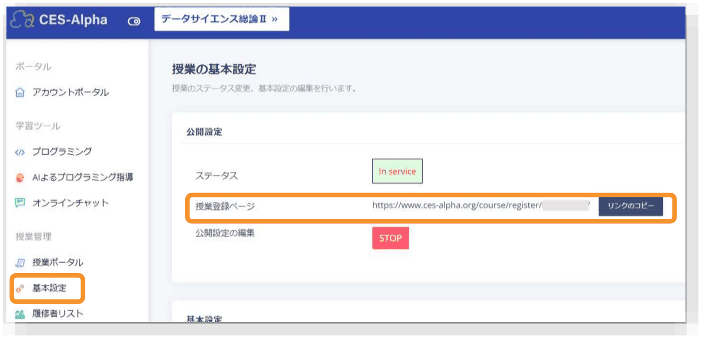The width and height of the screenshot is (701, 338).
Task: Click the code icon beside プログラミング
Action: [x=20, y=152]
